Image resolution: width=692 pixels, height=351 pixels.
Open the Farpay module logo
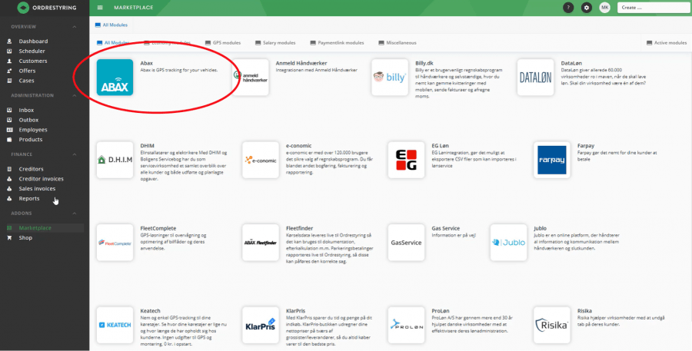(551, 160)
